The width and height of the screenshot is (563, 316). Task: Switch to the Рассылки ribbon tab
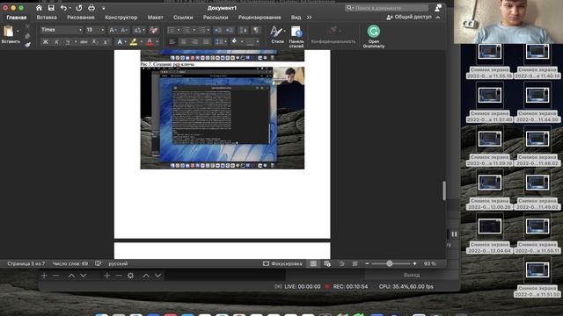[x=216, y=18]
